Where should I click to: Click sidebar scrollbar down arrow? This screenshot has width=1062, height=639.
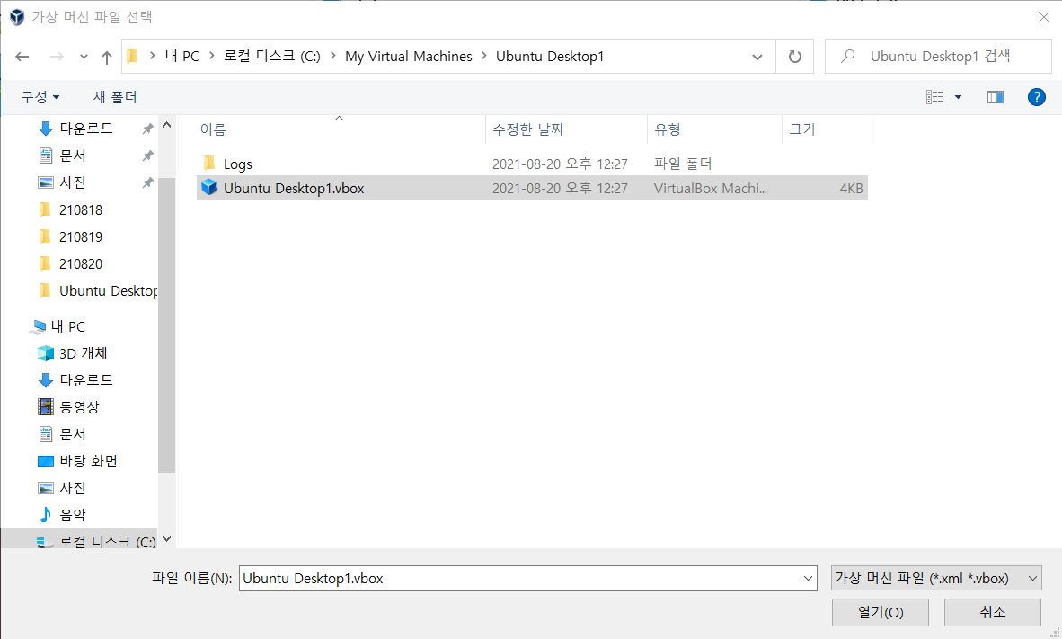(x=166, y=539)
